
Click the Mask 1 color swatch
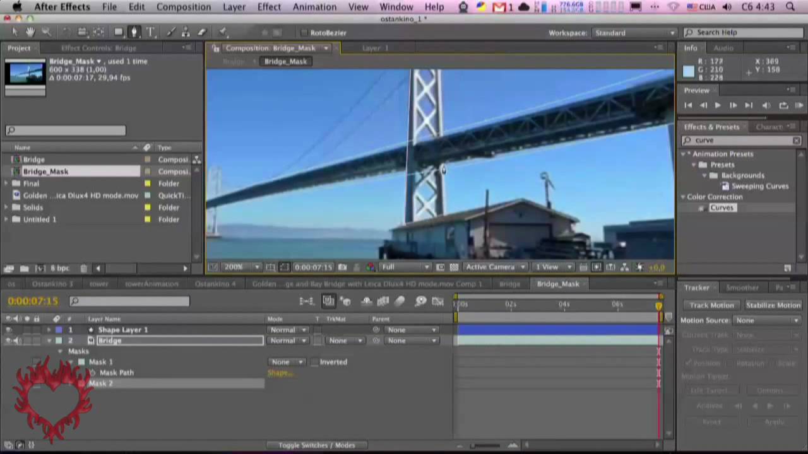point(81,362)
